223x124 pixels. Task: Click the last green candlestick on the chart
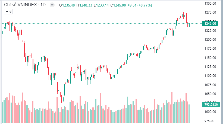pos(189,25)
